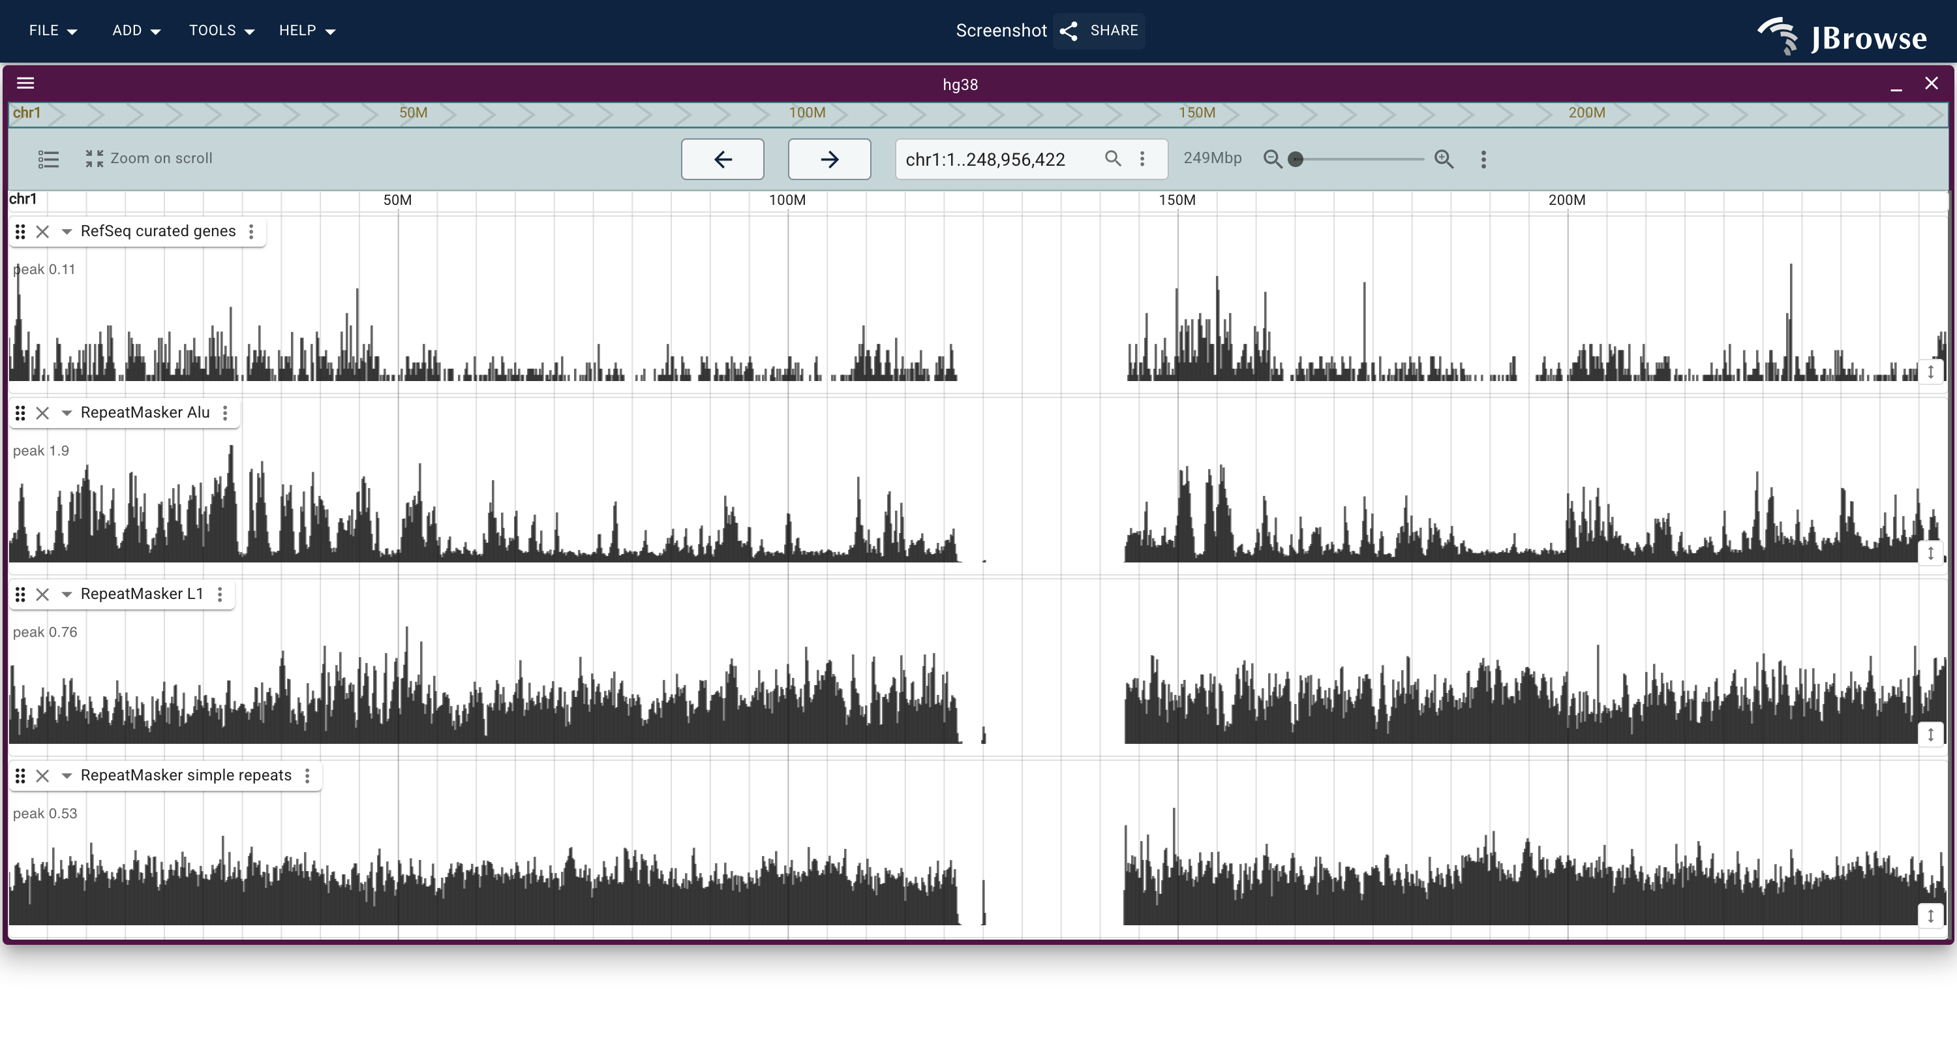Click the RepeatMasker Alu label
Viewport: 1957px width, 1044px height.
coord(145,412)
